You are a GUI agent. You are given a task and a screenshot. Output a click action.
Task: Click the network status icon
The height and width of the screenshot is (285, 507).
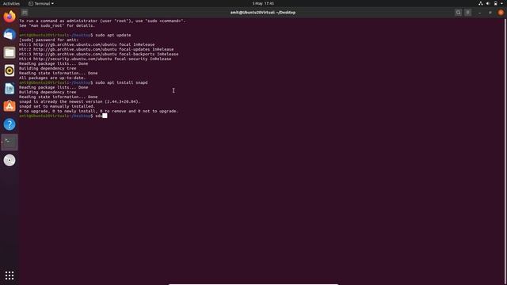click(x=481, y=3)
